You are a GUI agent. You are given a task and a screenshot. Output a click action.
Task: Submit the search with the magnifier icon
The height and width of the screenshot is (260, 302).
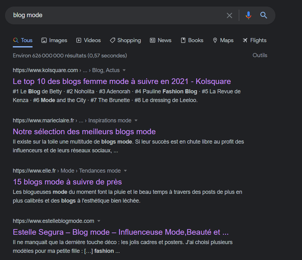(264, 15)
